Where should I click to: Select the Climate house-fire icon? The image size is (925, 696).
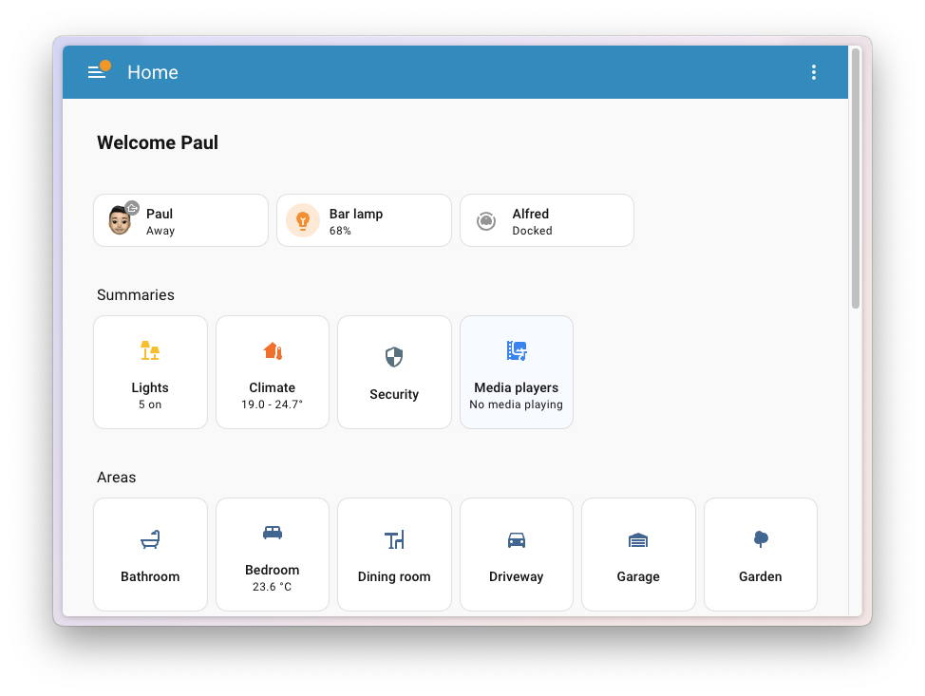click(x=272, y=350)
